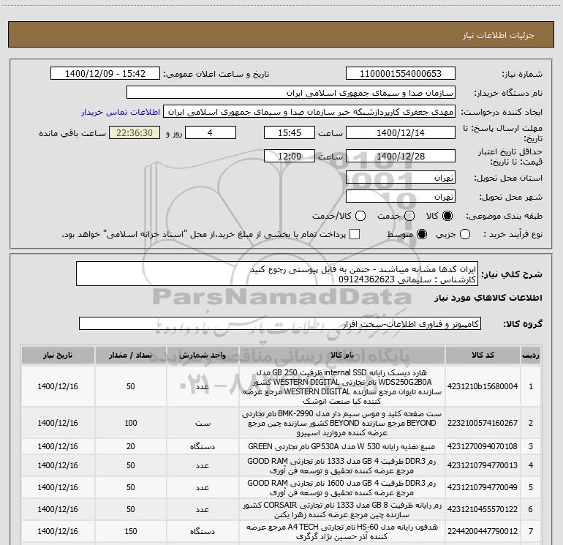Click the announcement date field 1400/12/09 - 15:42
The height and width of the screenshot is (545, 563).
[x=105, y=73]
